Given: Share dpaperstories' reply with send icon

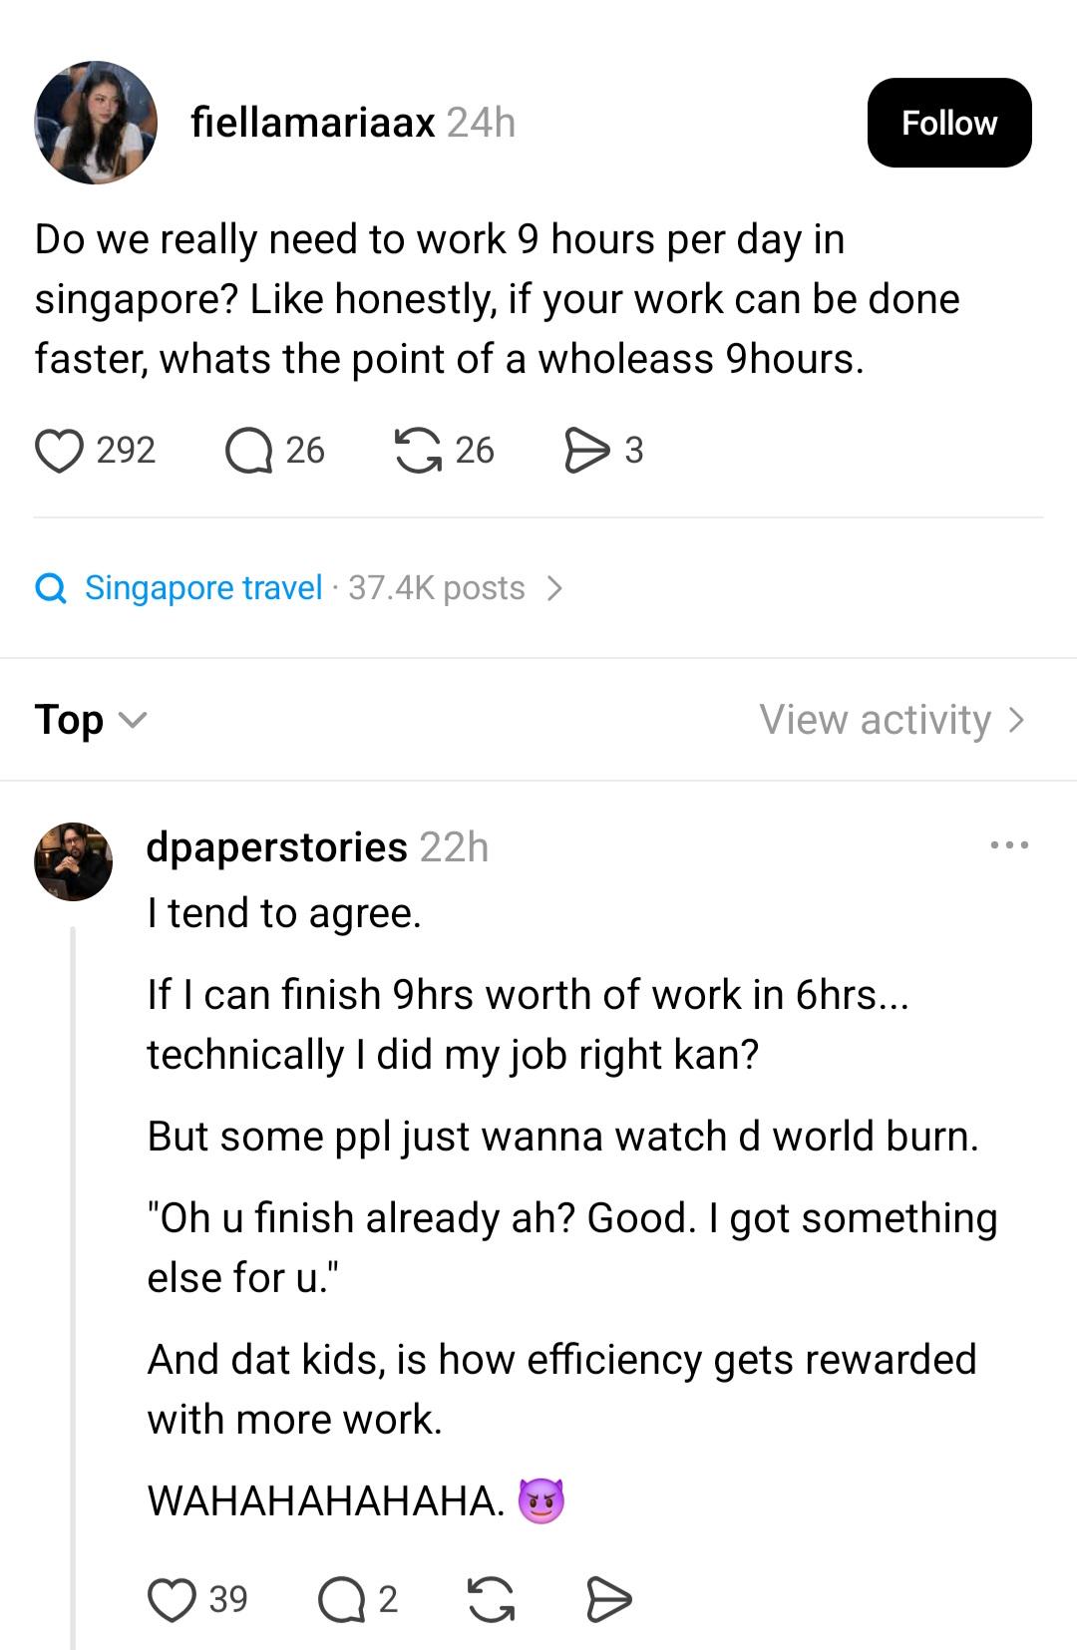Looking at the screenshot, I should click(608, 1599).
